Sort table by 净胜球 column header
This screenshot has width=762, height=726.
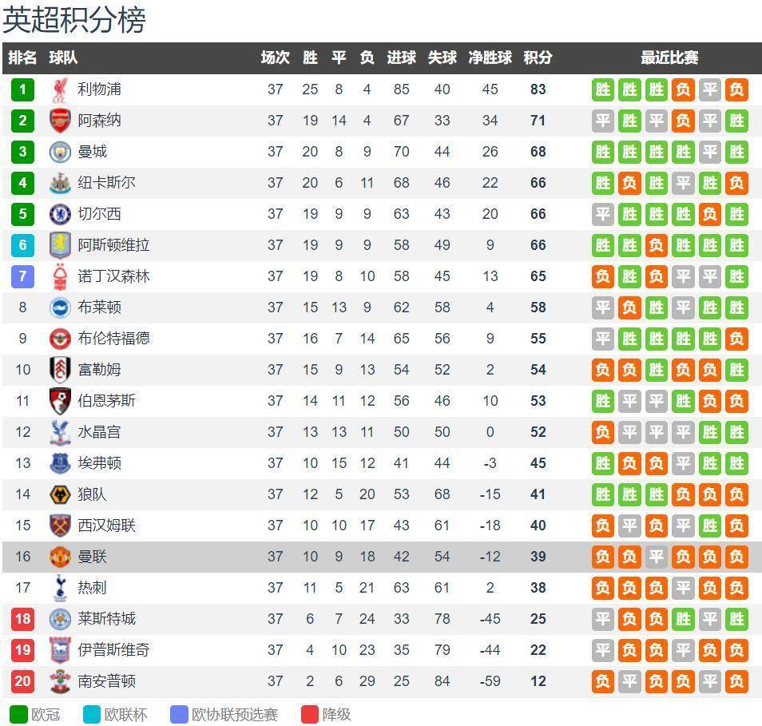click(x=490, y=58)
